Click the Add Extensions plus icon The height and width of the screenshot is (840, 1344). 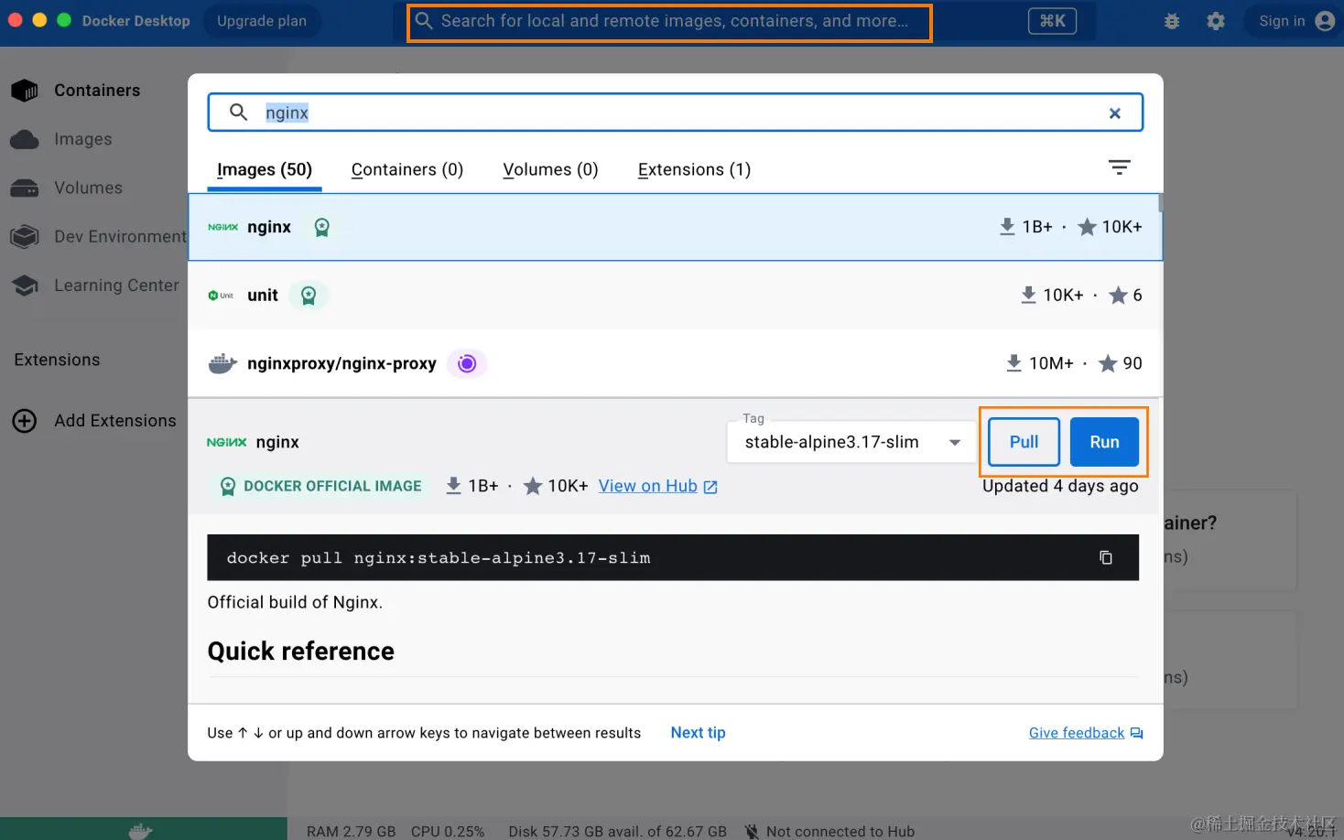click(25, 421)
